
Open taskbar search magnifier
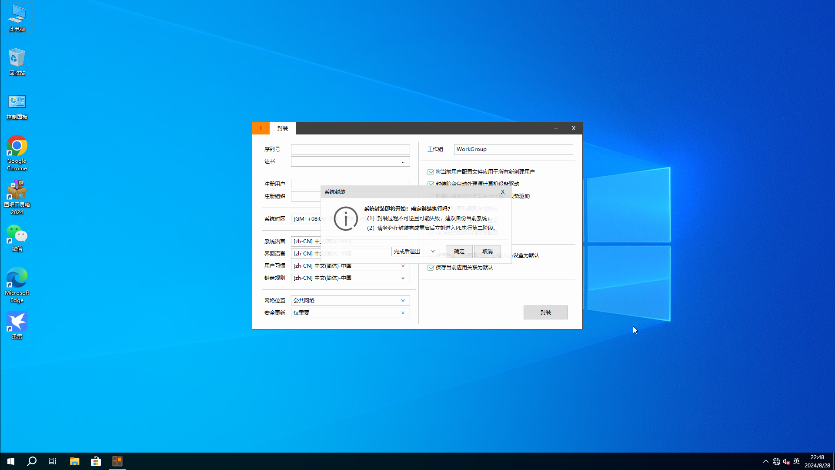[32, 461]
